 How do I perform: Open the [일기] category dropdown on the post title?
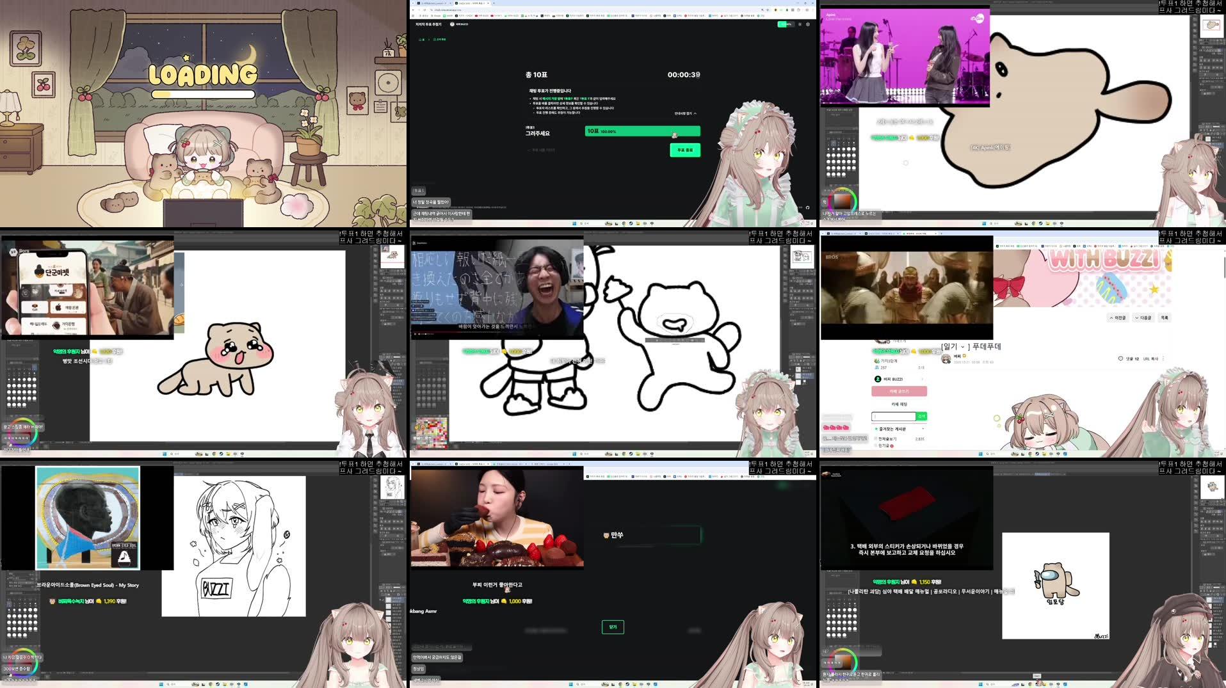click(x=961, y=347)
